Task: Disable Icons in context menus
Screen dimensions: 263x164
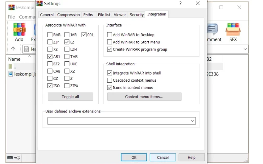Action: pyautogui.click(x=109, y=88)
